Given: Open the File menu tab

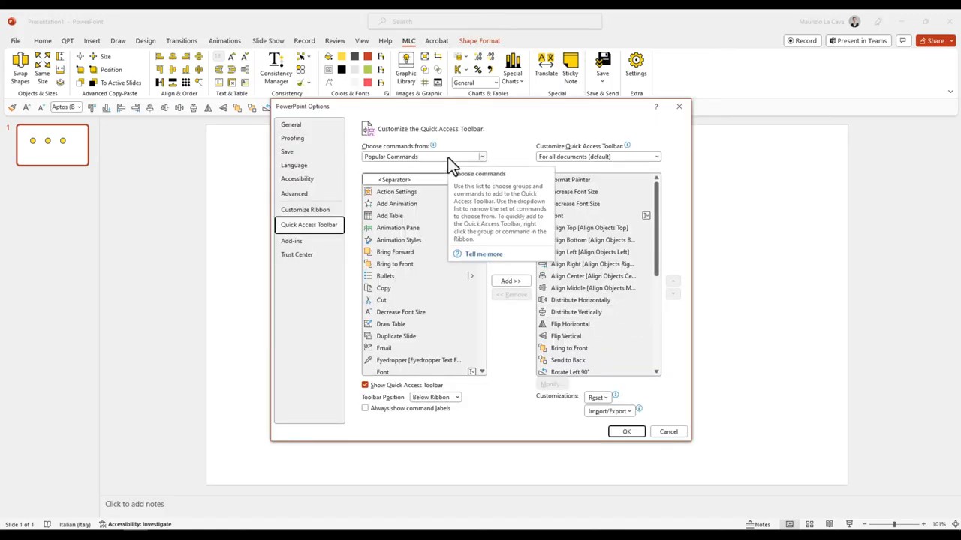Looking at the screenshot, I should click(x=16, y=40).
